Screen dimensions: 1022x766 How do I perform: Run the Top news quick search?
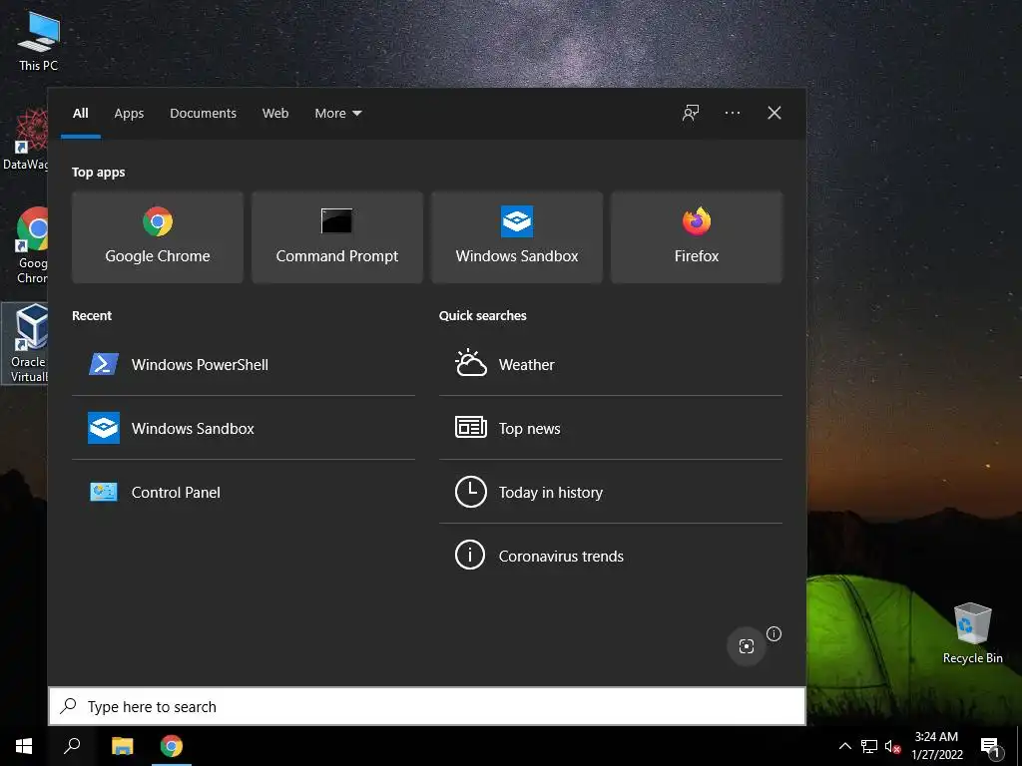click(x=611, y=428)
